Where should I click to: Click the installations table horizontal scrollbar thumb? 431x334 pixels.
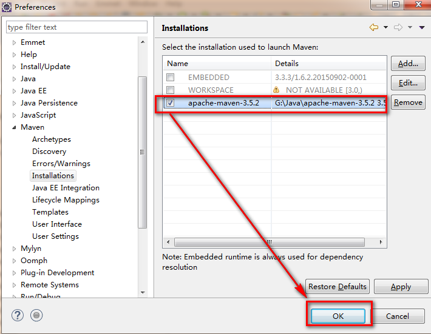click(x=270, y=242)
